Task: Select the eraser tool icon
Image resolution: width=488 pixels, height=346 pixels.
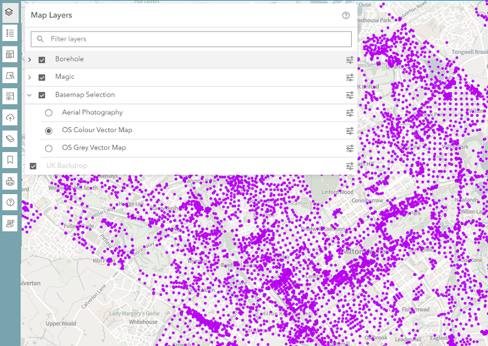Action: click(10, 139)
